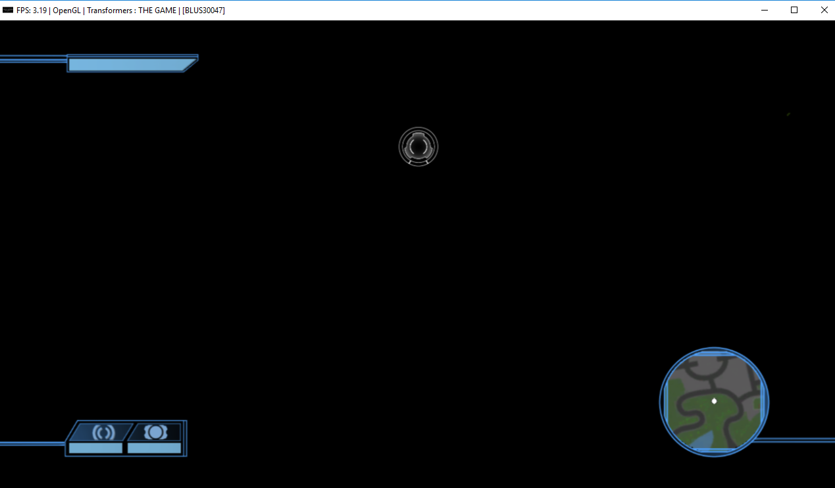Click the window title text 'Transformers : THE GAME'
This screenshot has width=835, height=488.
[132, 10]
